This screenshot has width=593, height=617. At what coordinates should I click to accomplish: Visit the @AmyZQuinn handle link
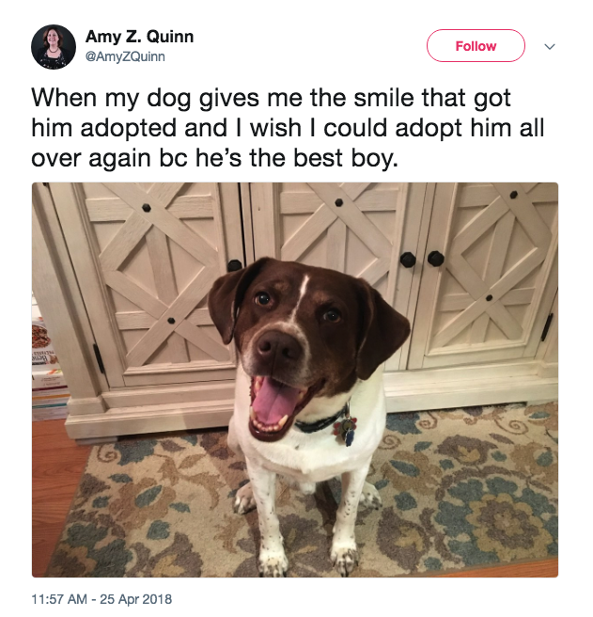pos(125,56)
